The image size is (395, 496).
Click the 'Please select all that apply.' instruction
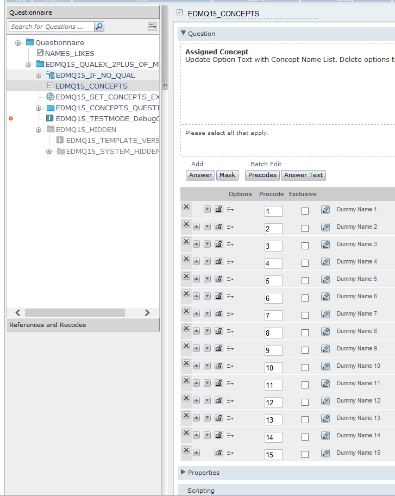[x=227, y=133]
